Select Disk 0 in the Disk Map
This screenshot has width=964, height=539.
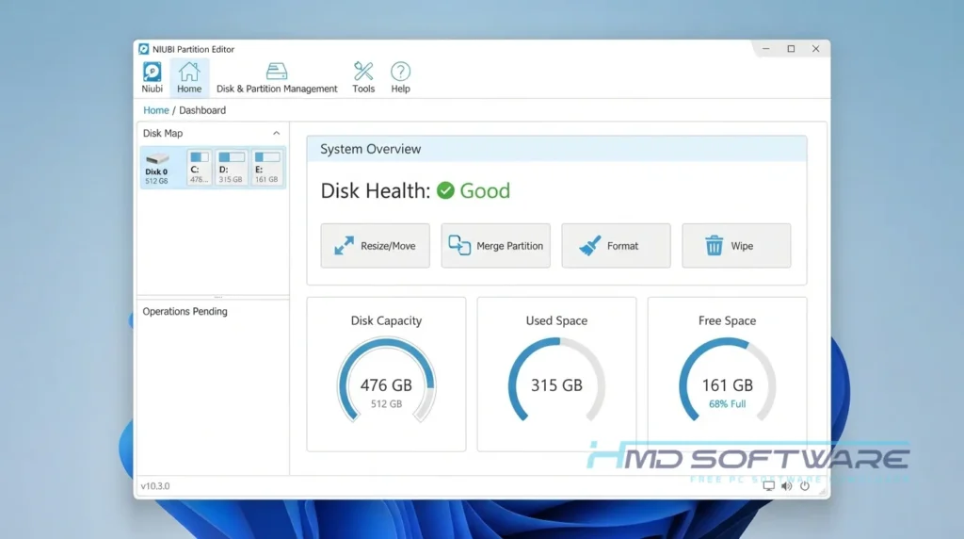point(157,168)
